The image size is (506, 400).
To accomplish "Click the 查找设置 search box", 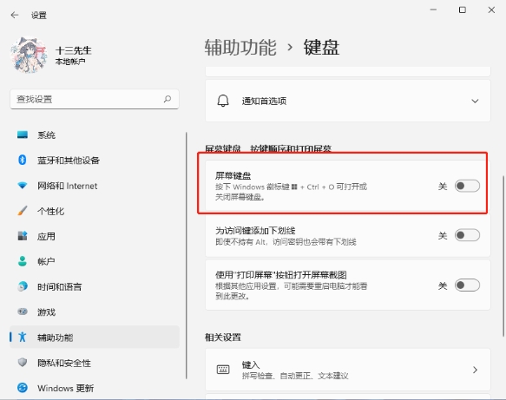I will tap(95, 99).
